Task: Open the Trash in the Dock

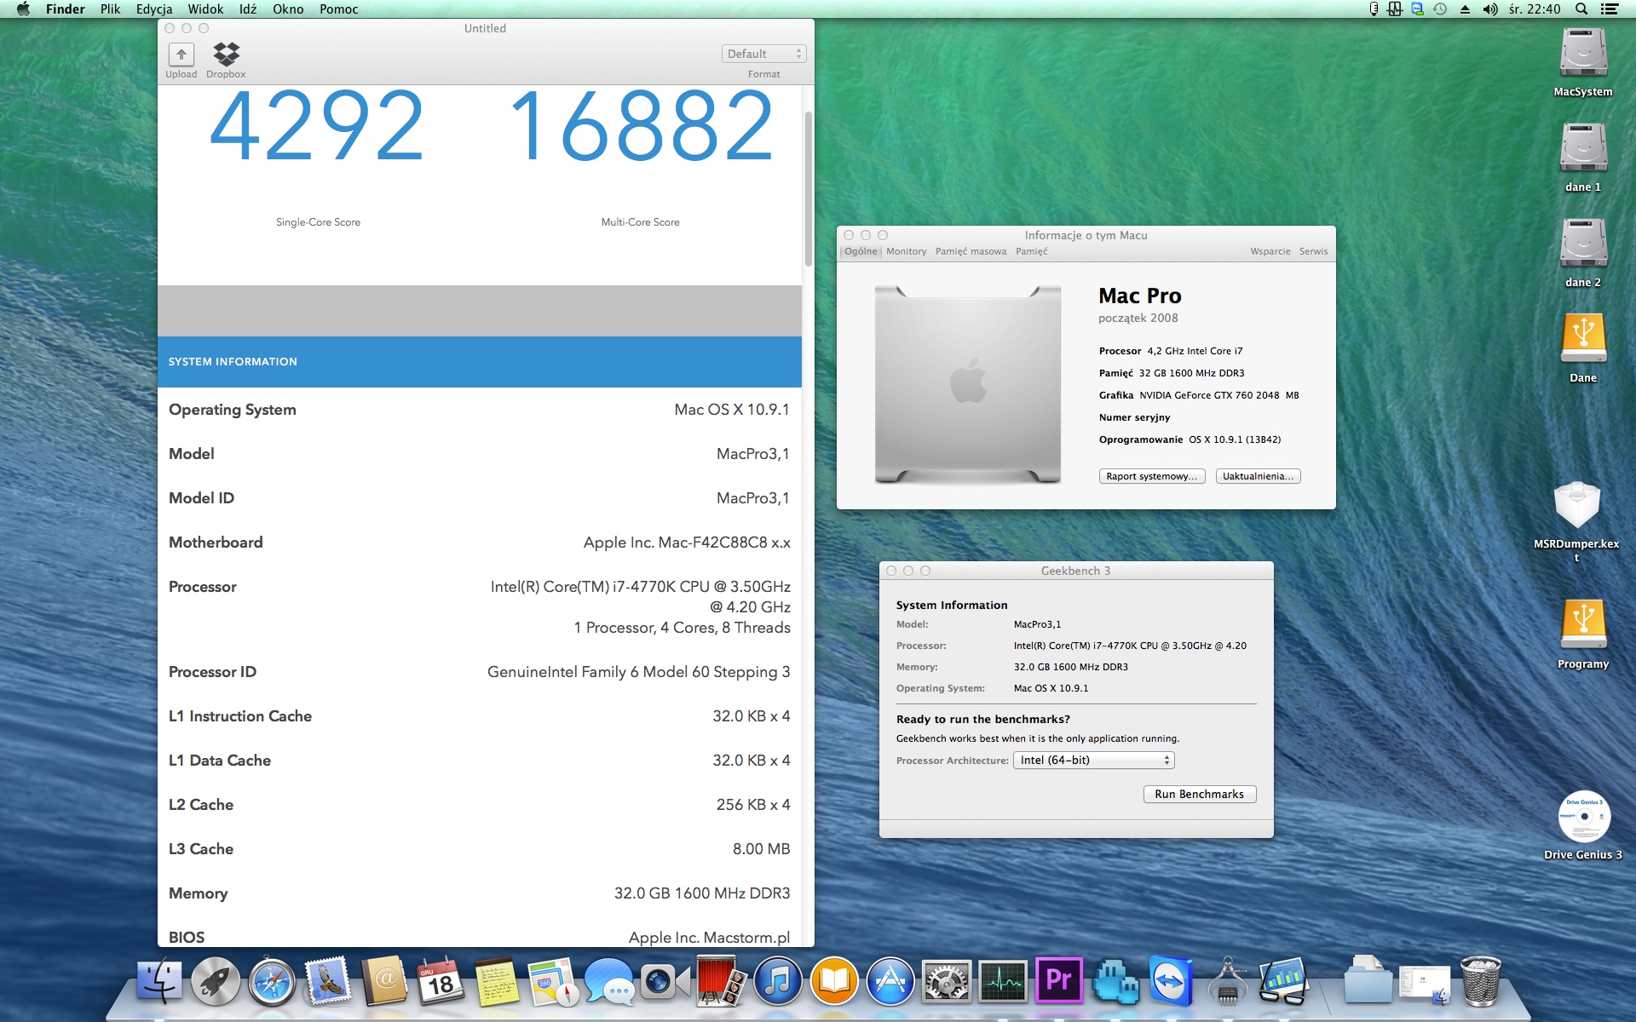Action: point(1480,982)
